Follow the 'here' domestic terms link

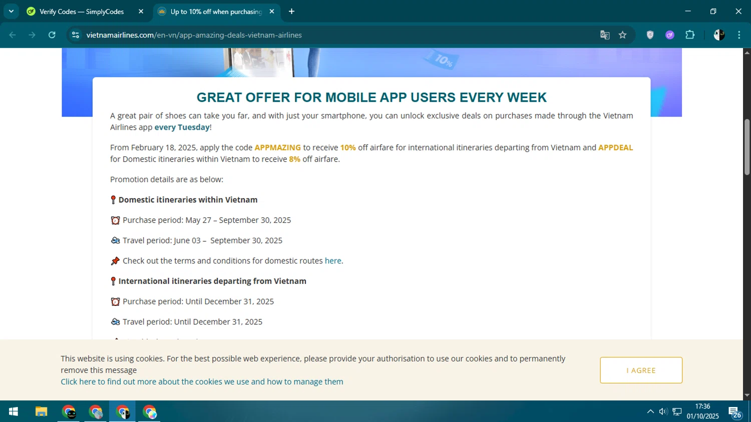(333, 261)
